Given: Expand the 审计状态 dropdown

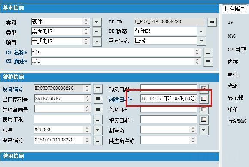Looking at the screenshot, I should coord(201,41).
